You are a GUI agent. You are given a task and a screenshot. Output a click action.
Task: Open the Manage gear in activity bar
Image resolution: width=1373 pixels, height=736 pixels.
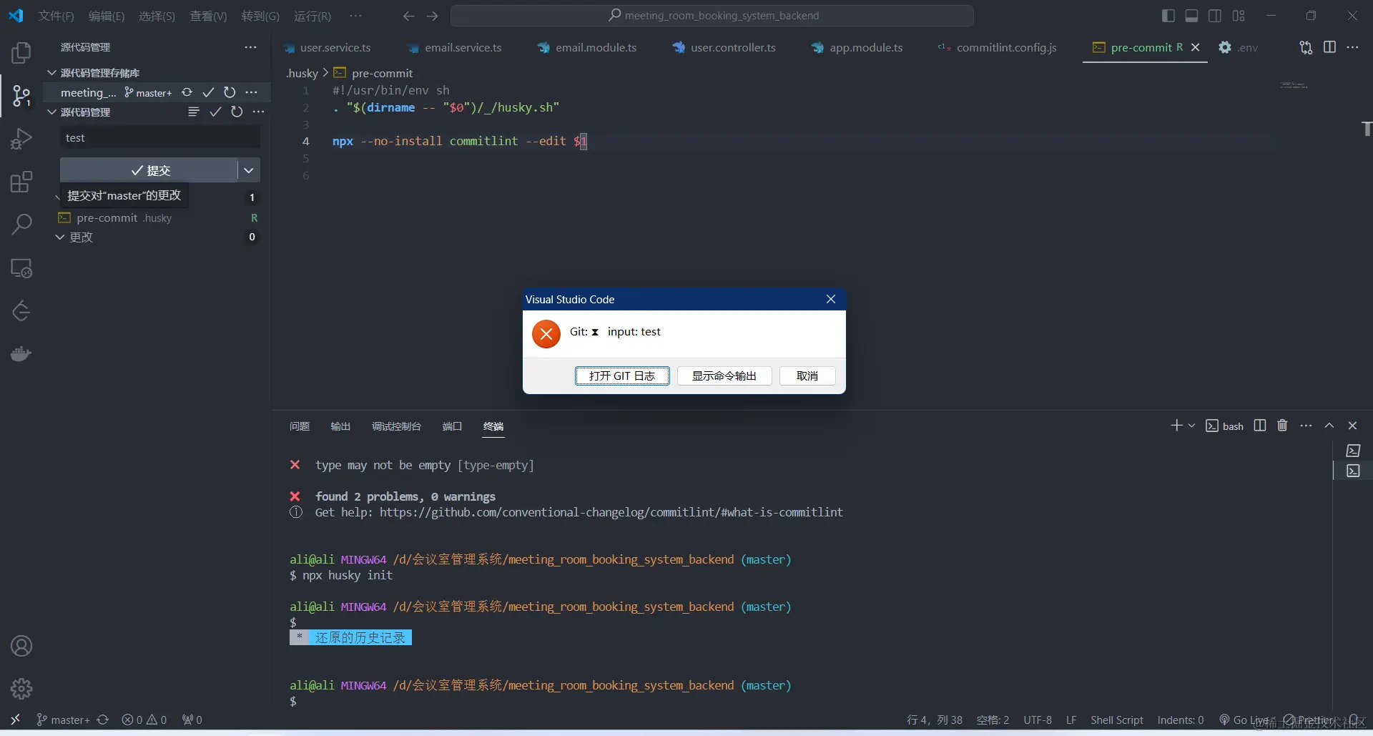[21, 689]
